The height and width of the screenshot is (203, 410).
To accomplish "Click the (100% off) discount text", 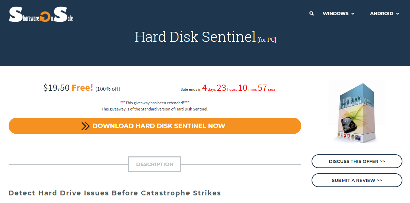I will 108,89.
